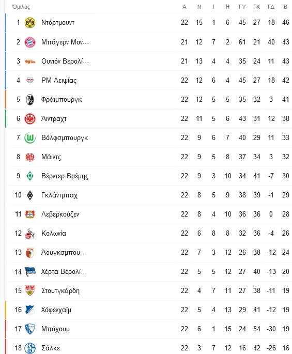Click the Borussia Dortmund BVB logo
This screenshot has height=354, width=292.
pyautogui.click(x=30, y=23)
